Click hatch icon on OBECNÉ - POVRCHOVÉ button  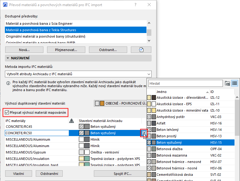point(97,103)
